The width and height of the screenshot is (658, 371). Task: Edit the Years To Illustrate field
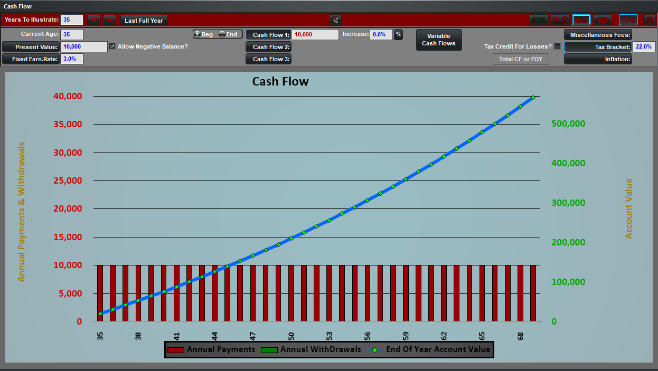point(72,20)
